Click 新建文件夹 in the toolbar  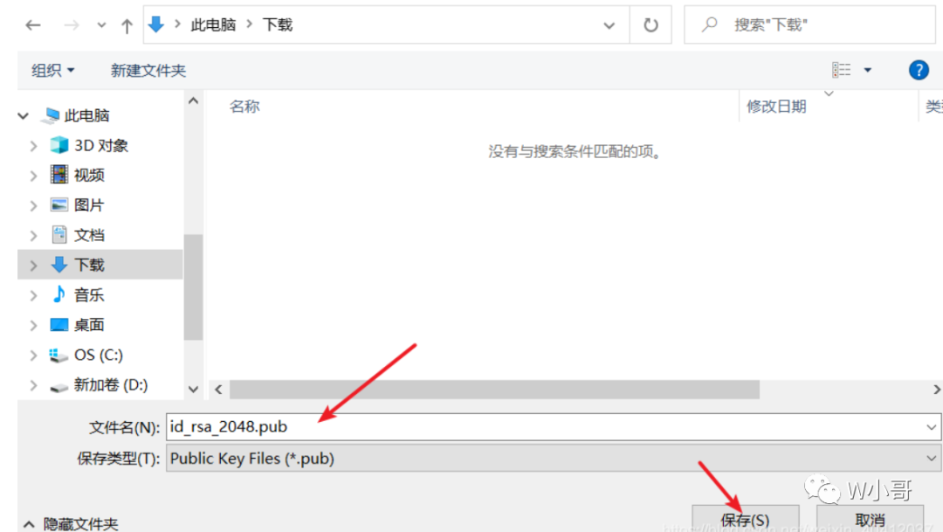[x=148, y=71]
